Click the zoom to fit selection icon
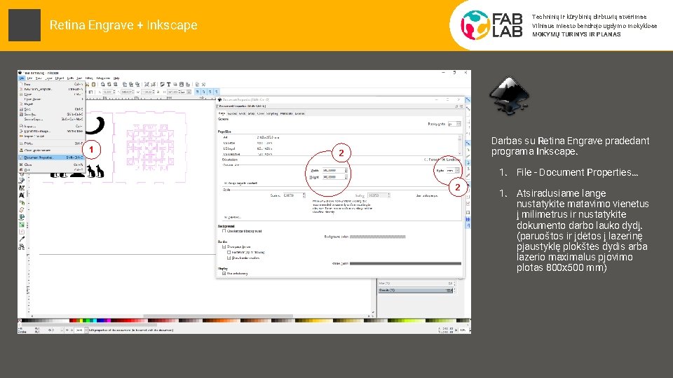Screen dimensions: 673x378 102,85
